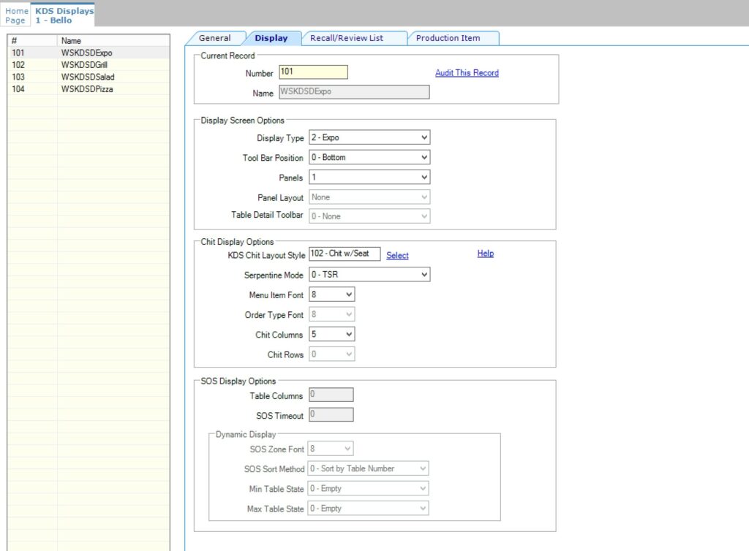Open the Tool Bar Position dropdown
749x551 pixels.
[369, 157]
